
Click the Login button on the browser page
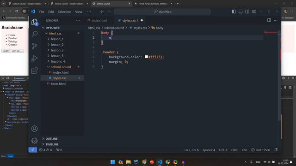coord(6,51)
